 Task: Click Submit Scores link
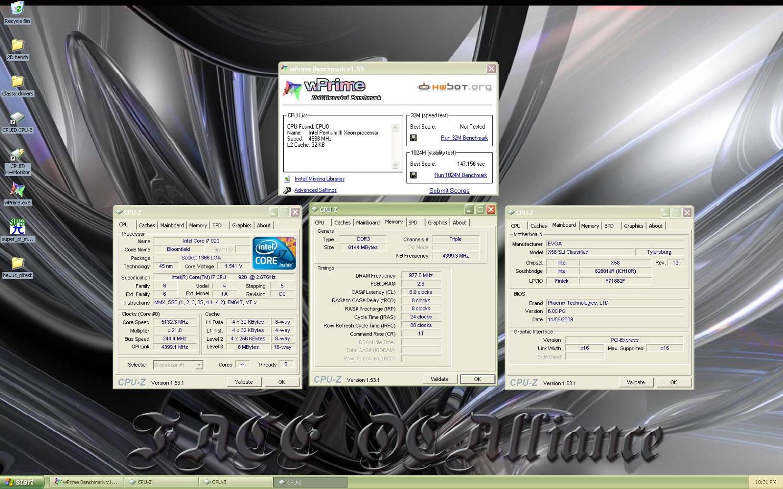coord(449,191)
